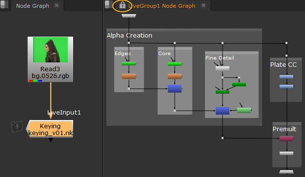
Task: Select the light green node beside blue Fine Detail merge
Action: [x=244, y=110]
